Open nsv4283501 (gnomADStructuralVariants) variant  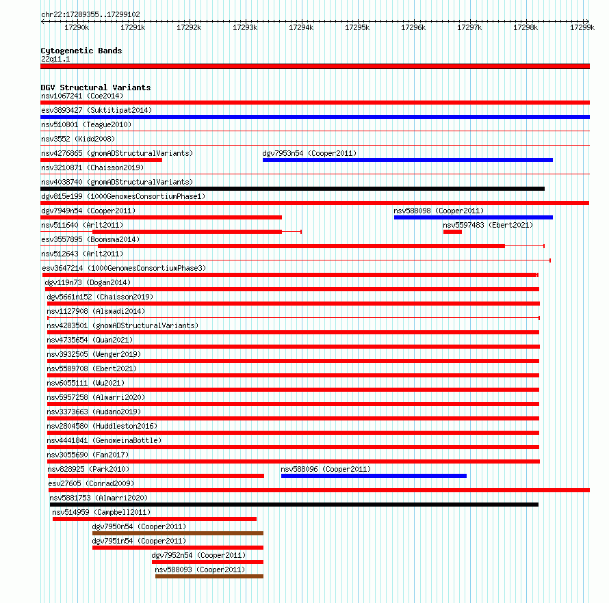tap(122, 325)
